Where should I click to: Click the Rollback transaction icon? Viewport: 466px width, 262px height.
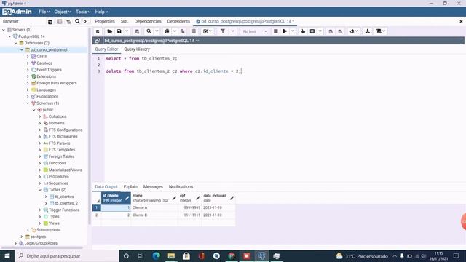[x=340, y=31]
